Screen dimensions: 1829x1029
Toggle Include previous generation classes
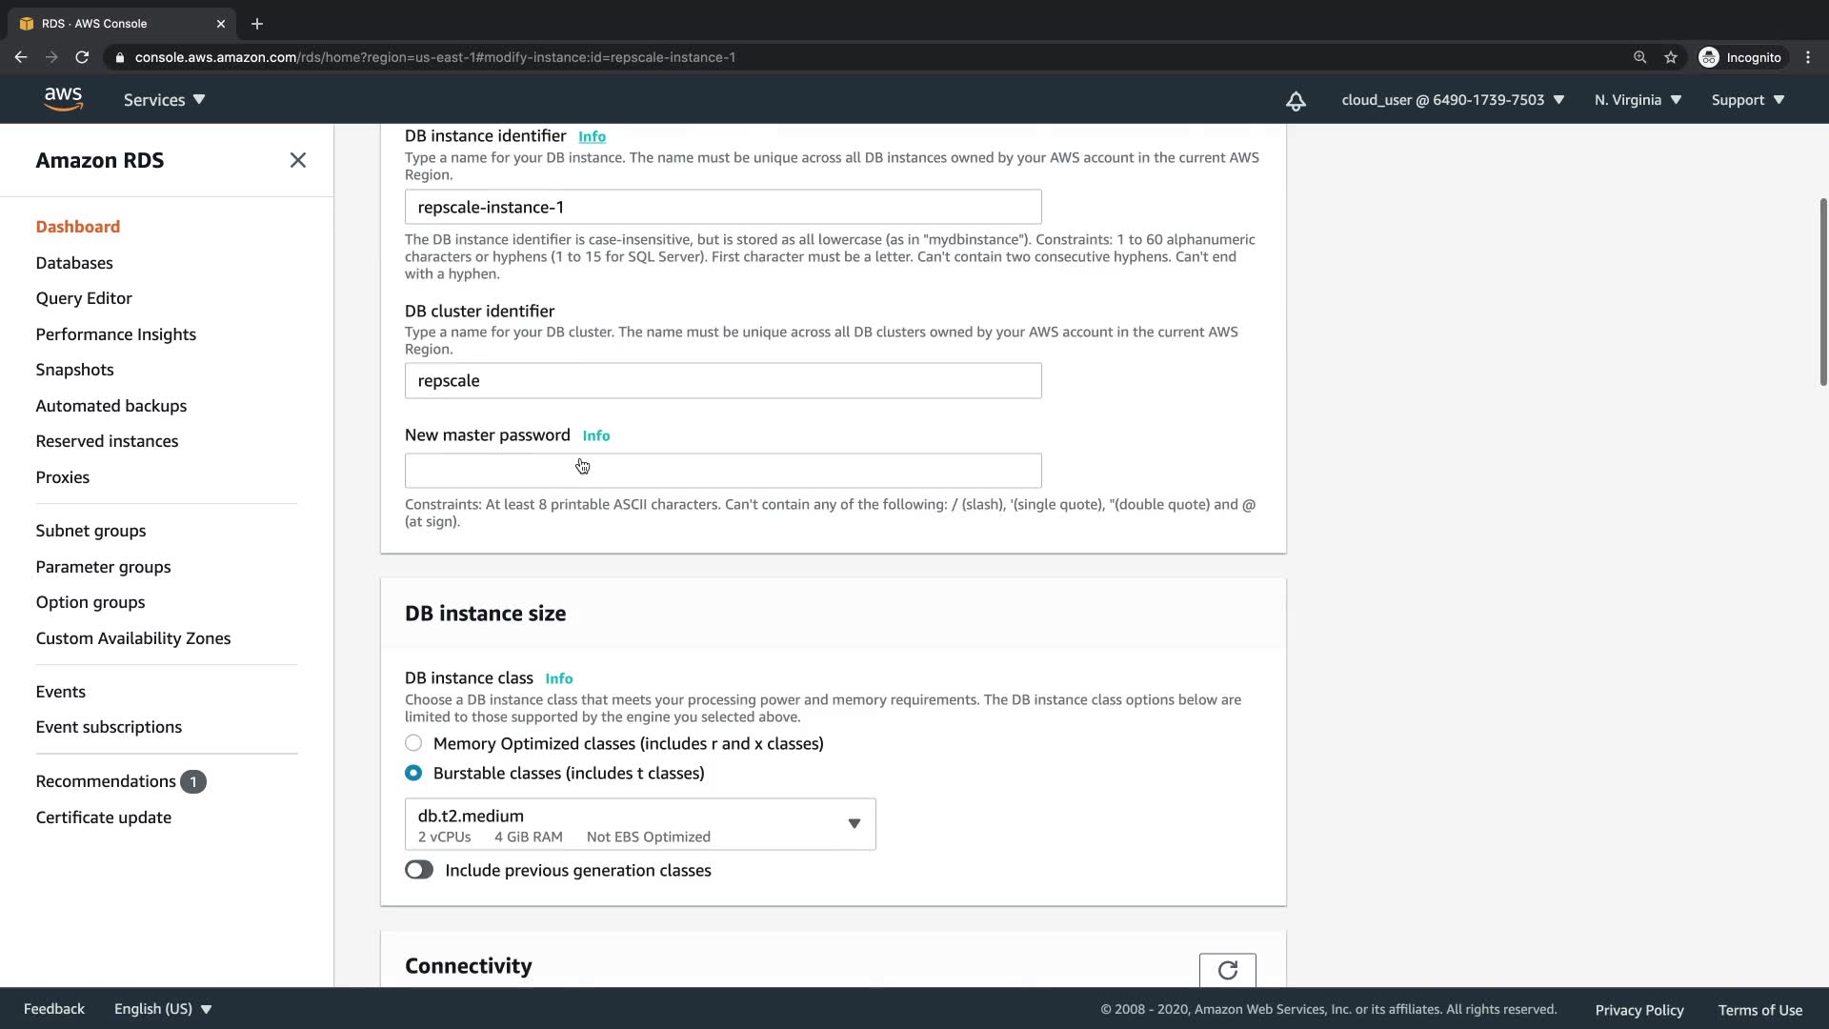(419, 870)
